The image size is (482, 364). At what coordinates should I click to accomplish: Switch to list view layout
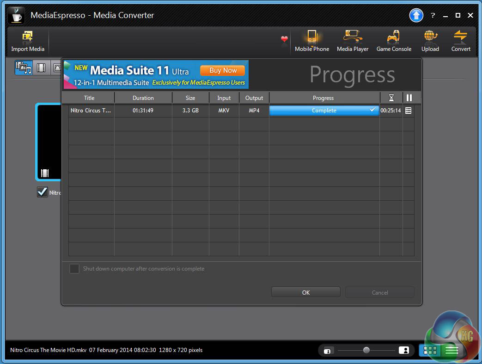(x=451, y=351)
